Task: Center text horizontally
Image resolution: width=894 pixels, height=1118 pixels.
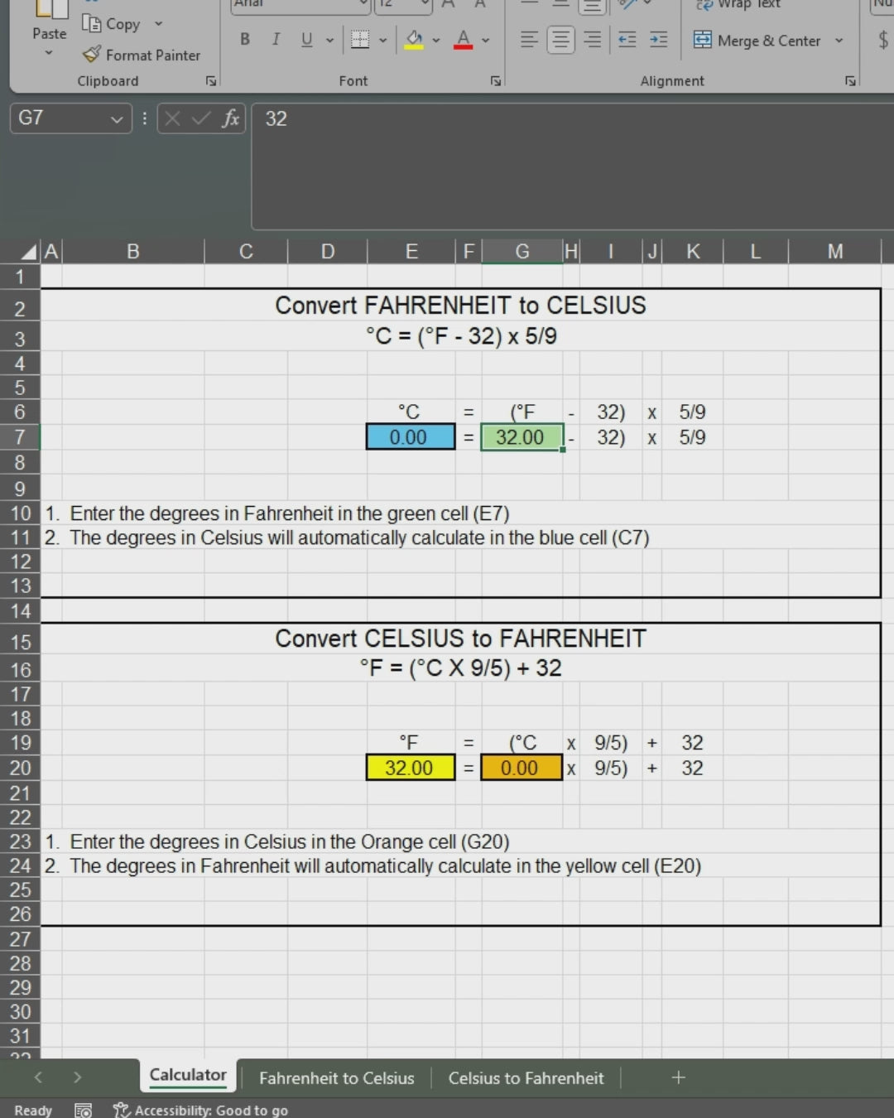Action: point(560,40)
